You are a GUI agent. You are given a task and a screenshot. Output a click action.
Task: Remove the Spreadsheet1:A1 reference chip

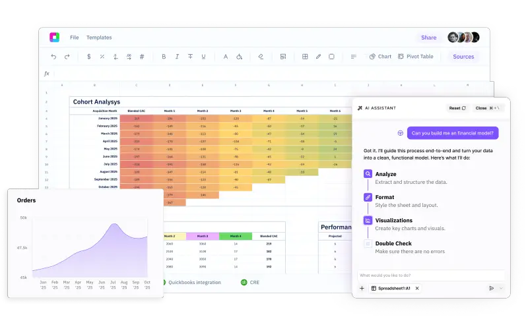coord(416,288)
